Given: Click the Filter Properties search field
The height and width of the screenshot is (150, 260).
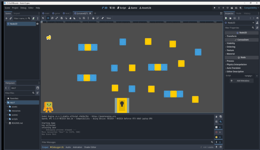Looking at the screenshot, I should point(240,28).
